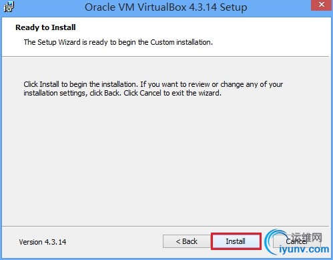Close the VirtualBox Setup window
Screen dimensions: 333x260
[x=321, y=5]
